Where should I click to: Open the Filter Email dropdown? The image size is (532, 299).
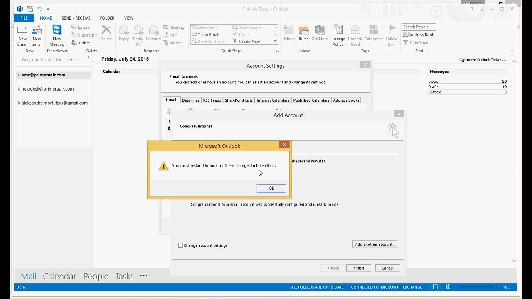coord(418,42)
